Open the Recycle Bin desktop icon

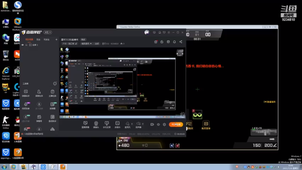tap(6, 55)
